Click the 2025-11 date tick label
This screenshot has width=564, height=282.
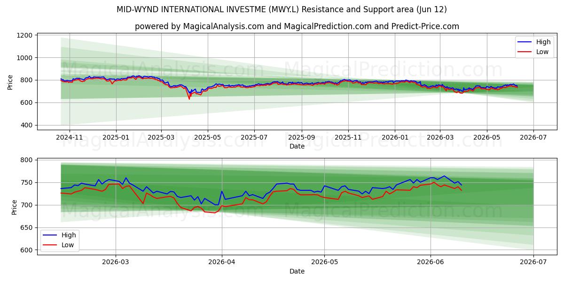348,137
